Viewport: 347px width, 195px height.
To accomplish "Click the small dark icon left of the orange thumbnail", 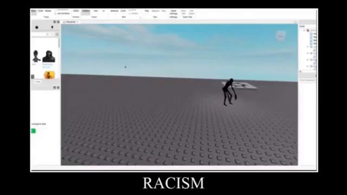I will (33, 77).
